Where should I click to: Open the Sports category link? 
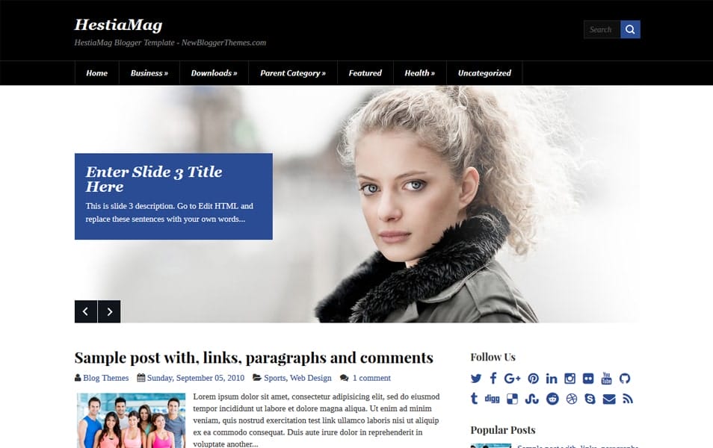275,378
